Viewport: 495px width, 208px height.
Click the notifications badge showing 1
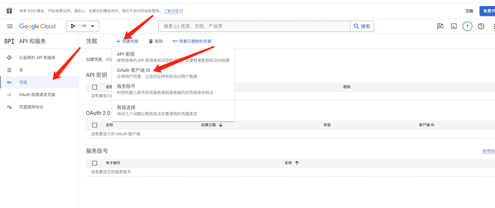pyautogui.click(x=467, y=26)
